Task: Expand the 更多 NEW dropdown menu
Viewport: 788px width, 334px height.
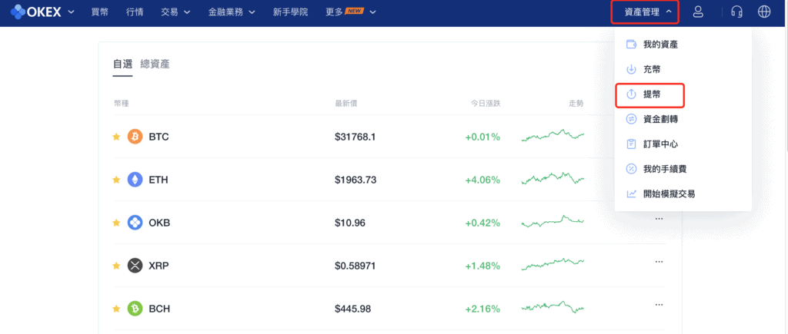Action: 351,12
